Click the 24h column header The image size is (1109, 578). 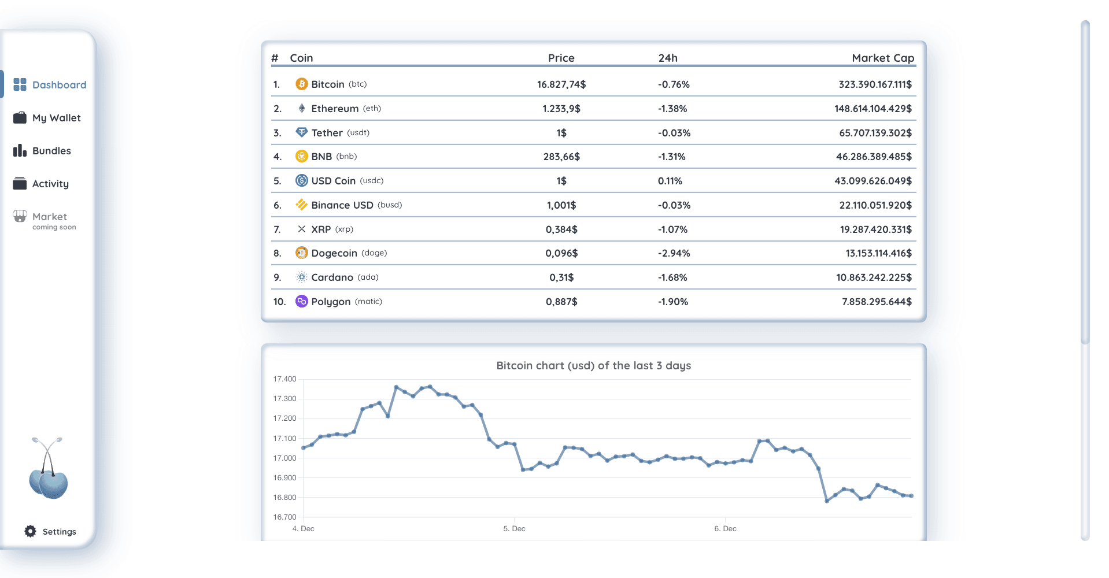(x=668, y=58)
